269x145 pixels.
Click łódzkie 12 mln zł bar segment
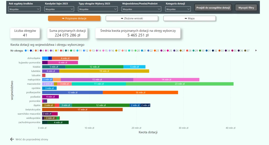coord(94,67)
